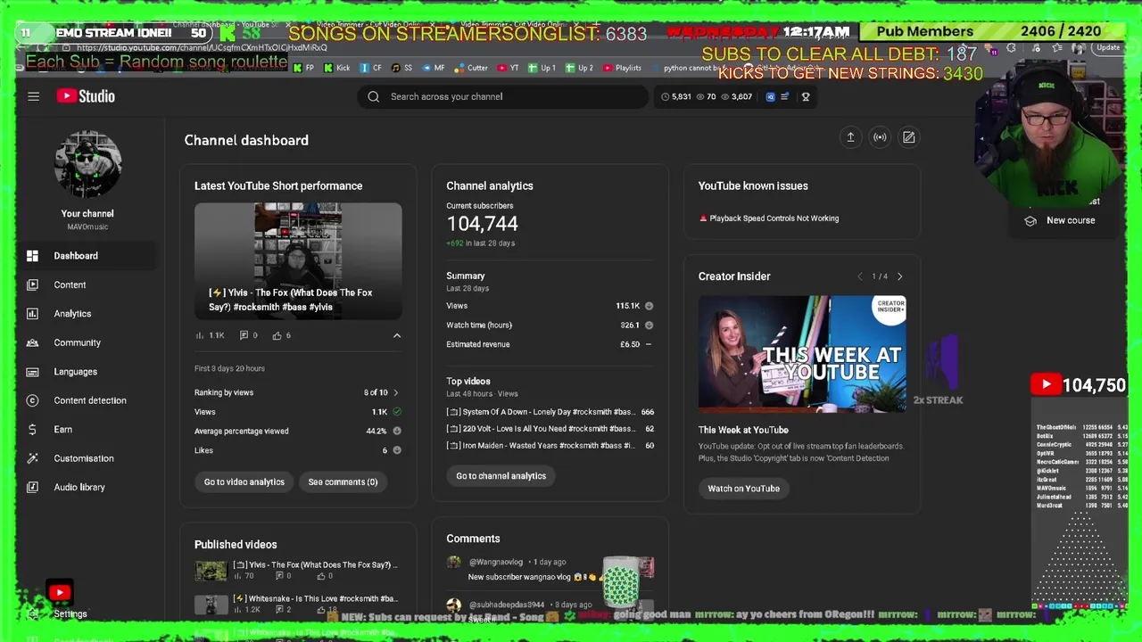Open Playlists bookmark in browser bar
Viewport: 1142px width, 642px height.
[x=622, y=68]
